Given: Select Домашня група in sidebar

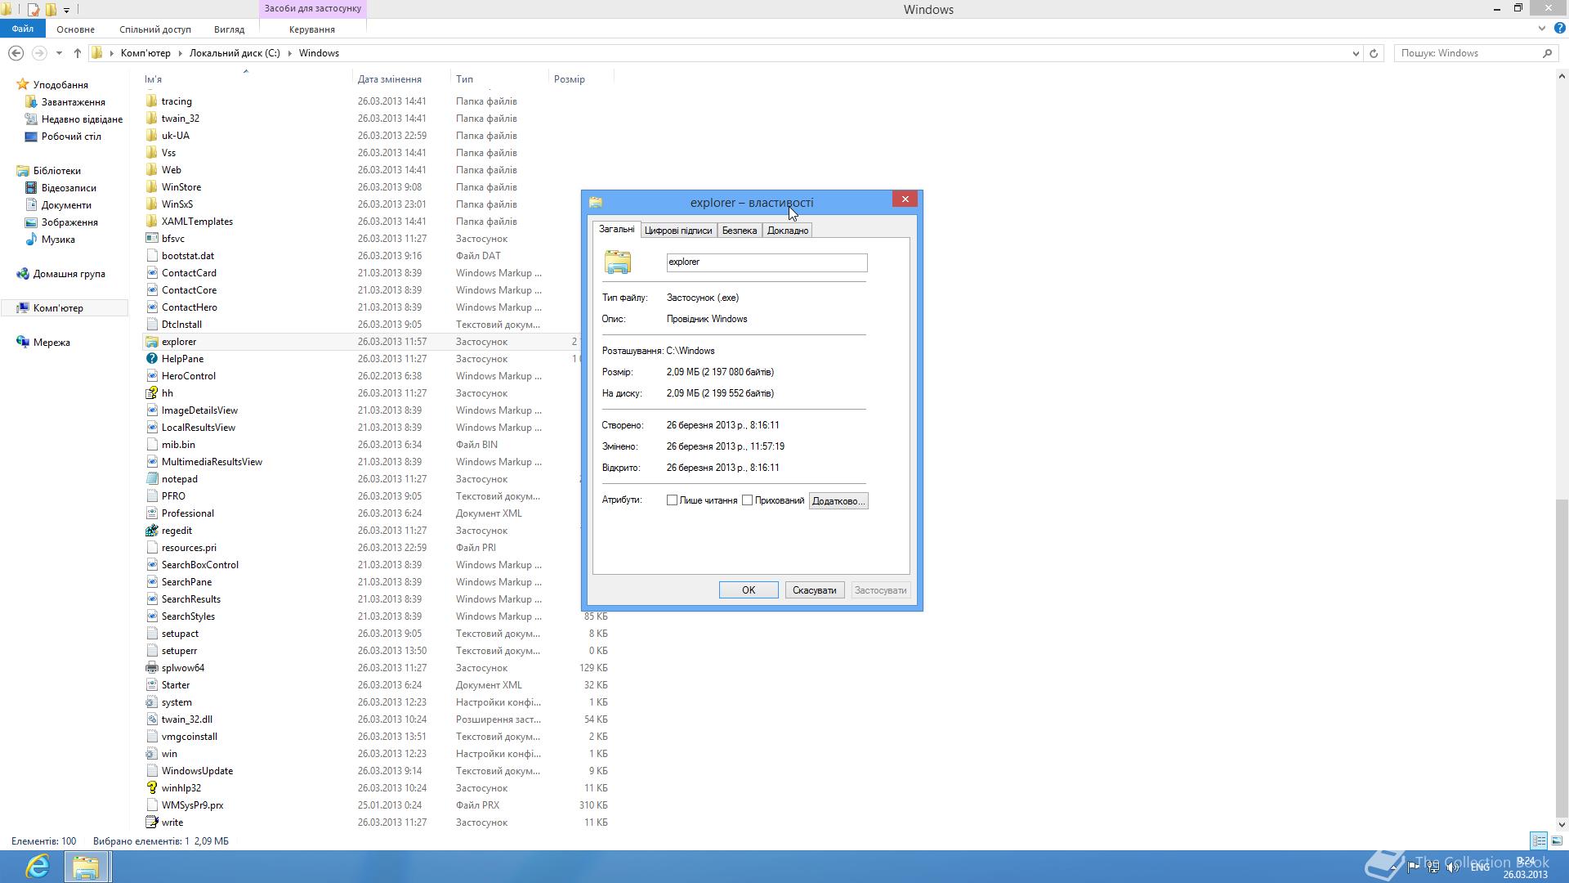Looking at the screenshot, I should [69, 274].
